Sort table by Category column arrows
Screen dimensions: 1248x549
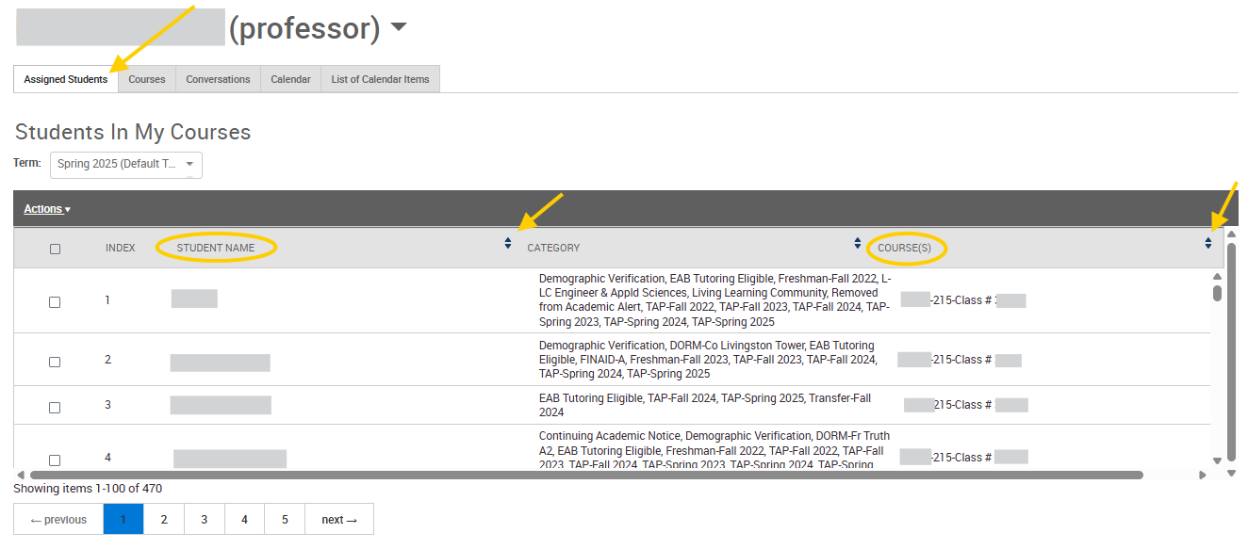[x=857, y=244]
